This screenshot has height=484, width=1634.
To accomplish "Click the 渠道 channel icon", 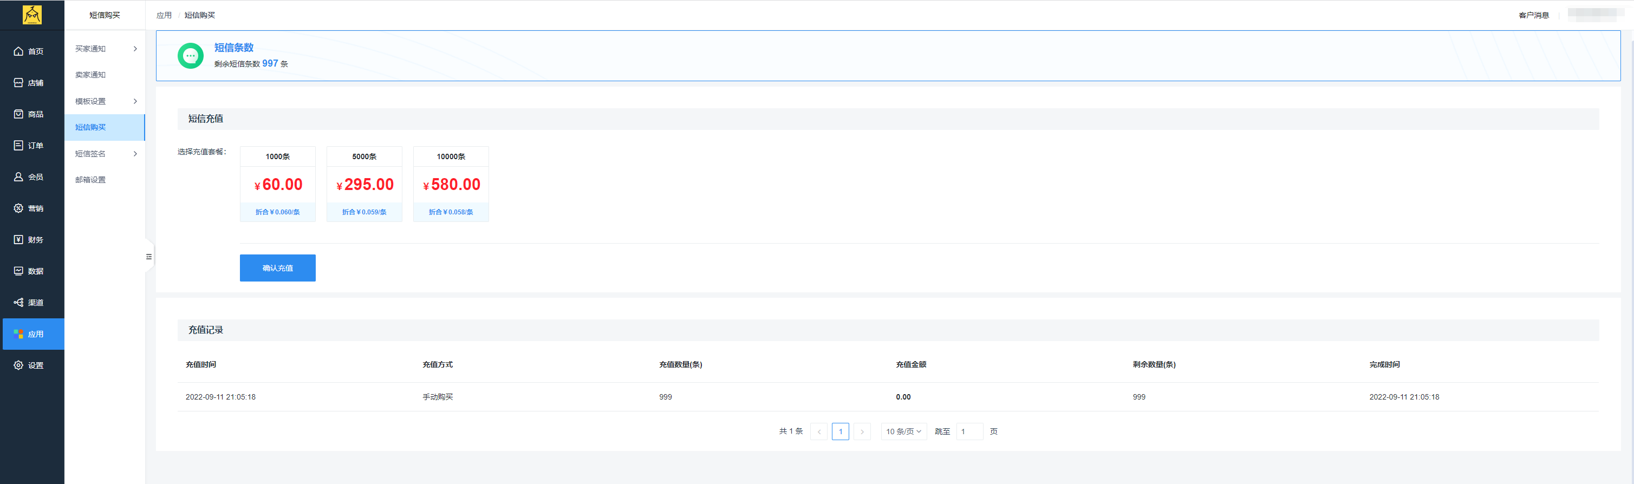I will (18, 303).
